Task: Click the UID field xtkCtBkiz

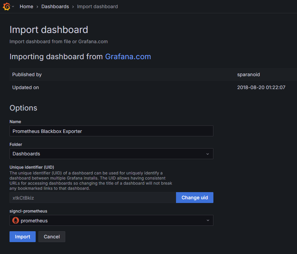Action: [x=93, y=198]
